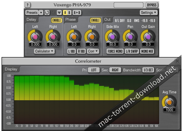The image size is (183, 131).
Task: Click the Presets button
Action: click(x=32, y=13)
